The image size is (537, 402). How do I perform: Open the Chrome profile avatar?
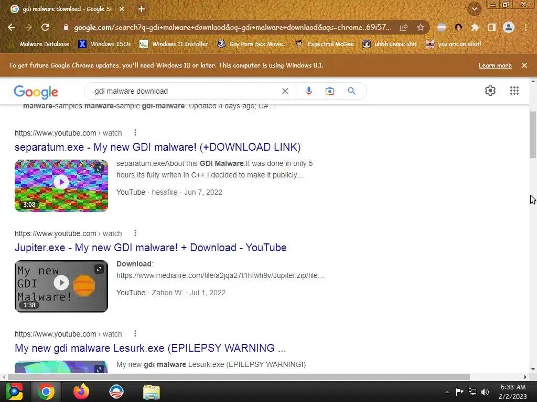(509, 27)
